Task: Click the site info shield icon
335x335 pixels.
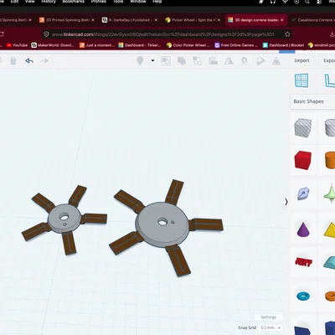Action: [46, 34]
